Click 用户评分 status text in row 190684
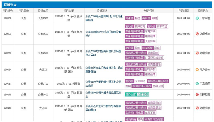 (205, 70)
